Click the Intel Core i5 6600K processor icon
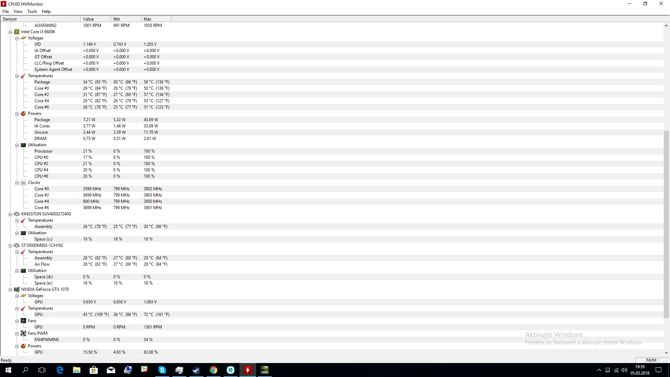The image size is (670, 377). (17, 32)
